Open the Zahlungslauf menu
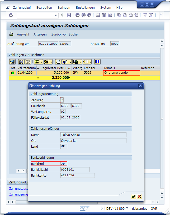170x215 pixels. tap(22, 8)
